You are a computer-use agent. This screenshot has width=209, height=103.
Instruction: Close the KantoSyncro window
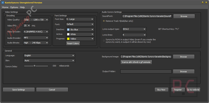click(x=206, y=2)
